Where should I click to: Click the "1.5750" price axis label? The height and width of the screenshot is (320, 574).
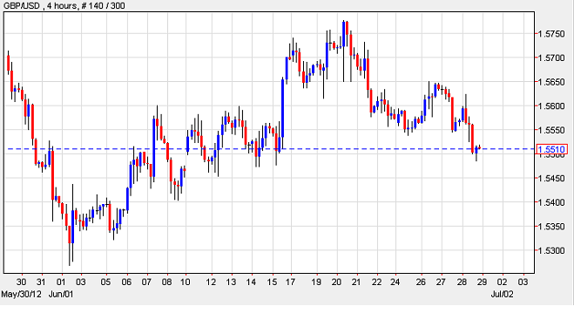[551, 34]
